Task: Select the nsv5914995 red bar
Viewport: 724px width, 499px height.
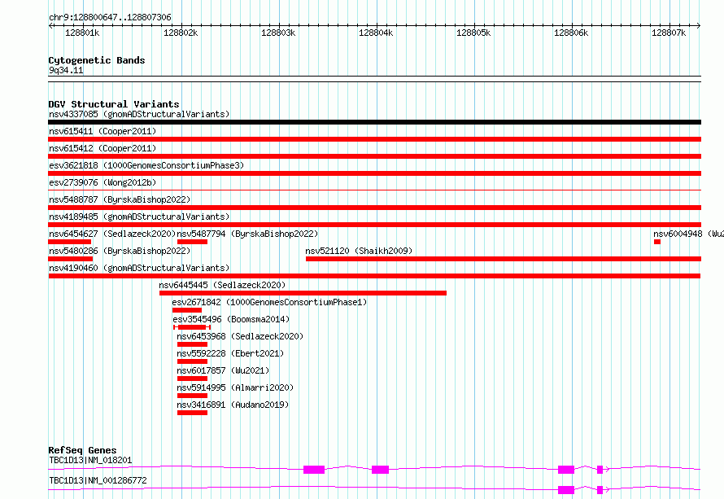Action: pyautogui.click(x=193, y=396)
